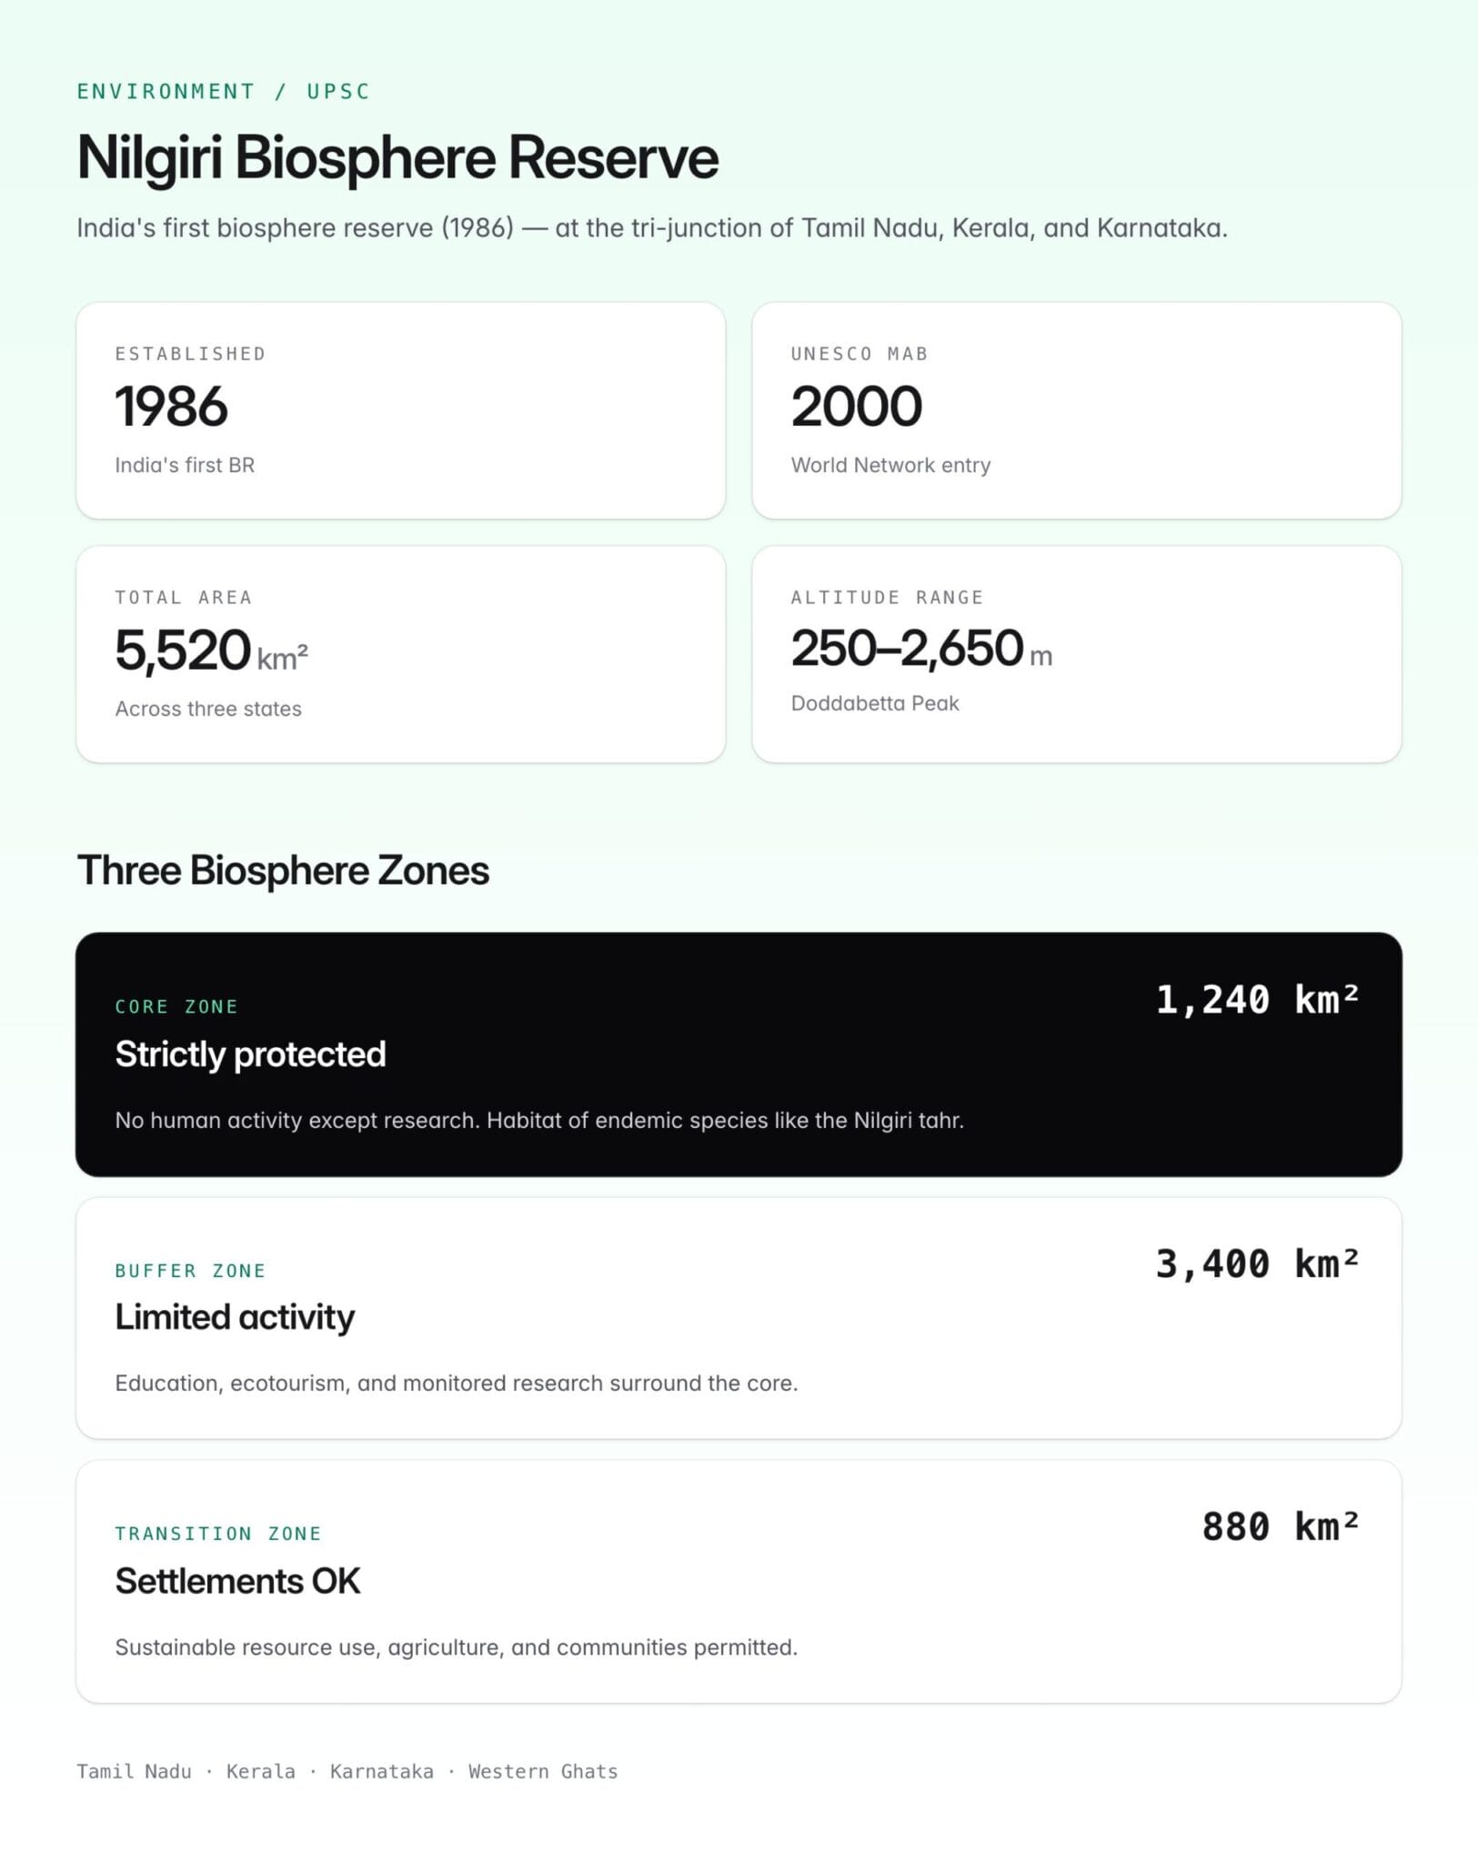1478x1863 pixels.
Task: Click the Doddabetta Peak caption
Action: point(875,703)
